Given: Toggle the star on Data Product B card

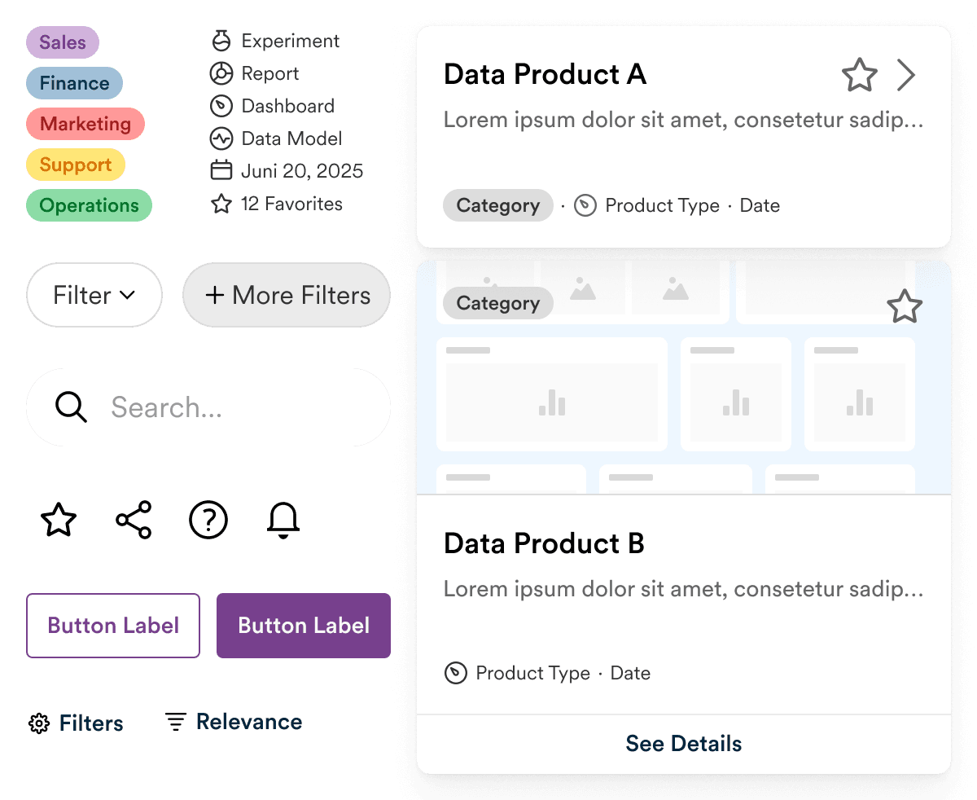Looking at the screenshot, I should coord(905,307).
